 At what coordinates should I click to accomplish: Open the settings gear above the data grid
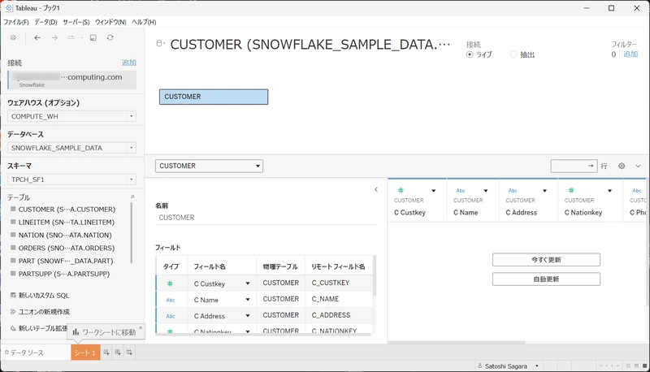click(622, 167)
